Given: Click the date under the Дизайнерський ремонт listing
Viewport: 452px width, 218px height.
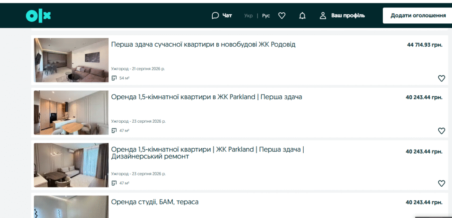Looking at the screenshot, I should pos(138,174).
